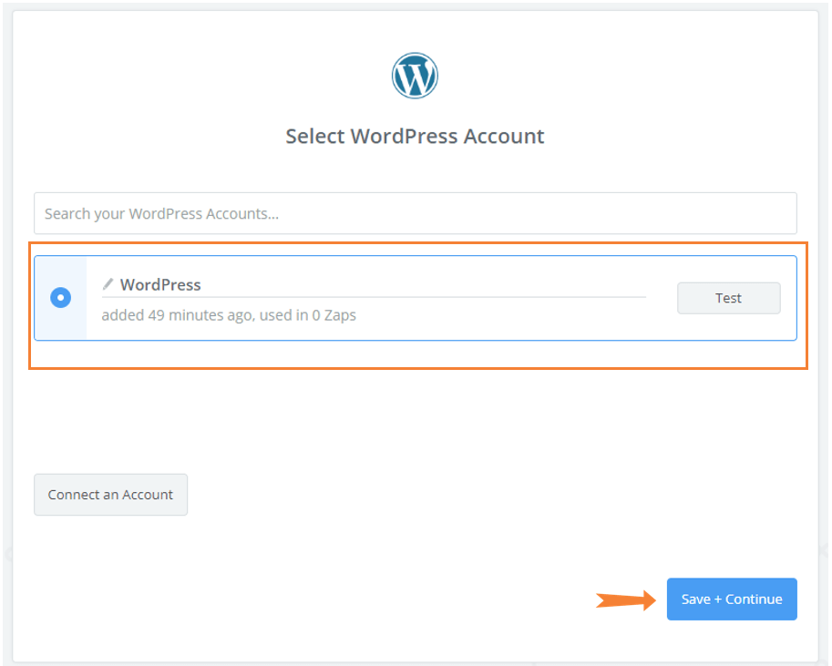Test the WordPress account connection

click(x=728, y=298)
